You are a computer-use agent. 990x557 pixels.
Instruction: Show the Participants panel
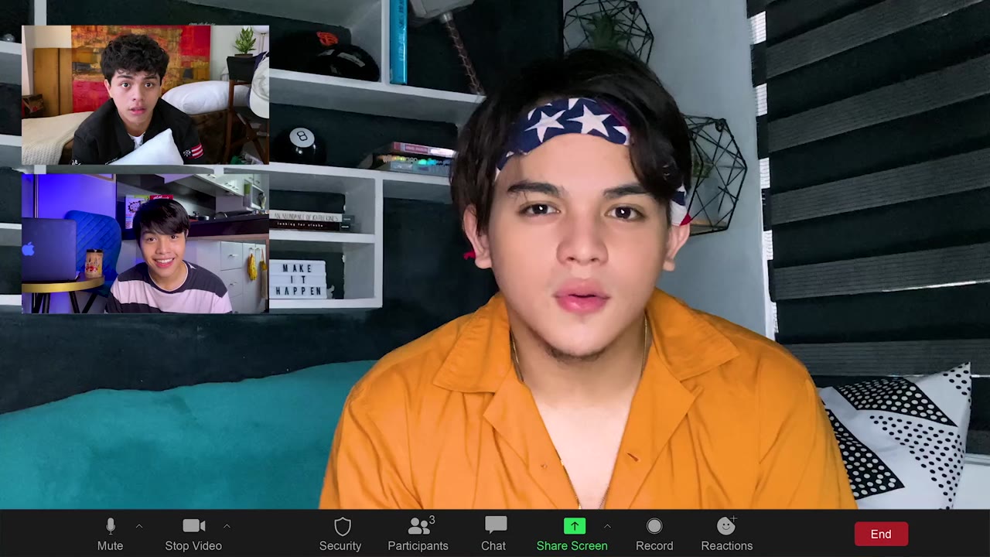point(418,534)
